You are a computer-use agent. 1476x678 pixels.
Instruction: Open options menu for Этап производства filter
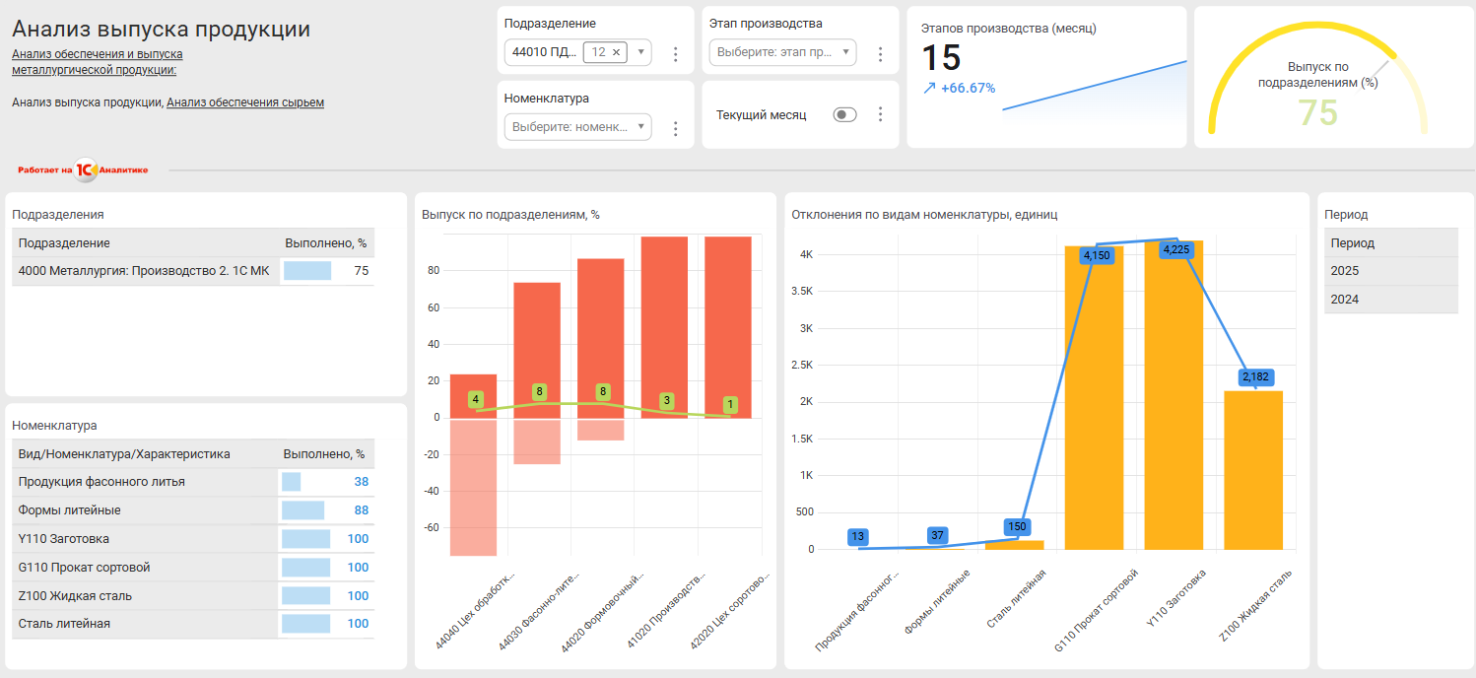coord(881,54)
